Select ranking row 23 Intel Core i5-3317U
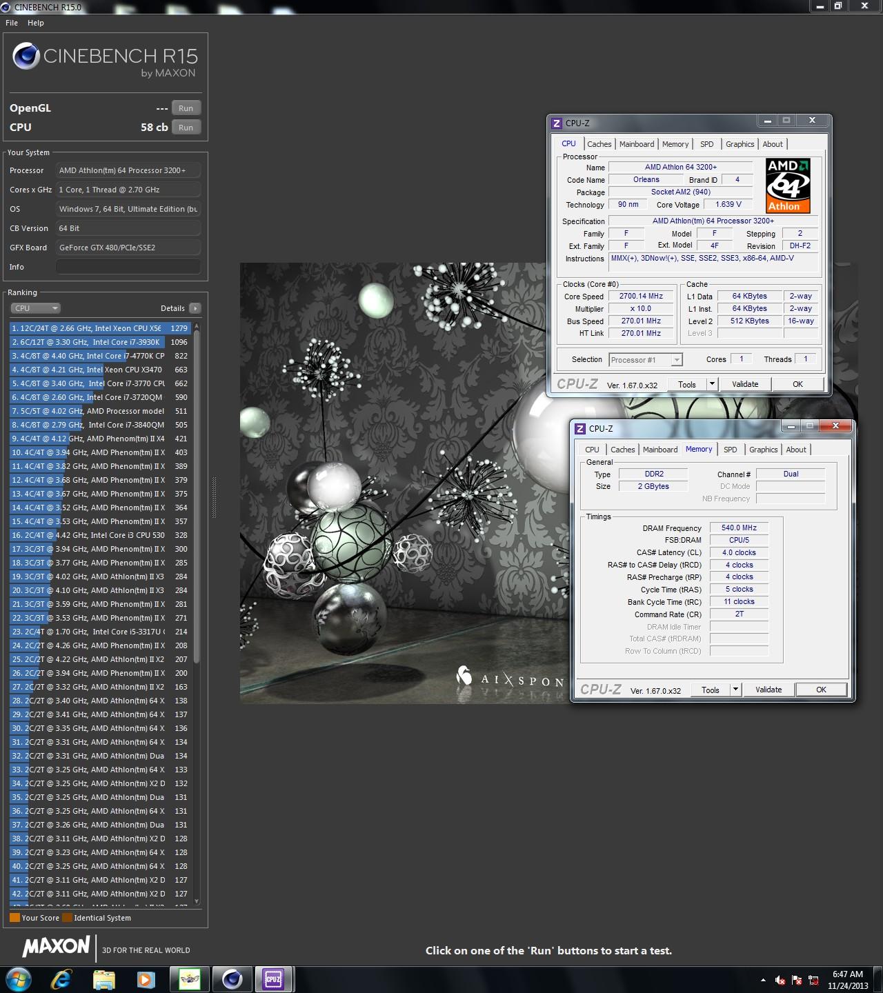 click(x=99, y=632)
